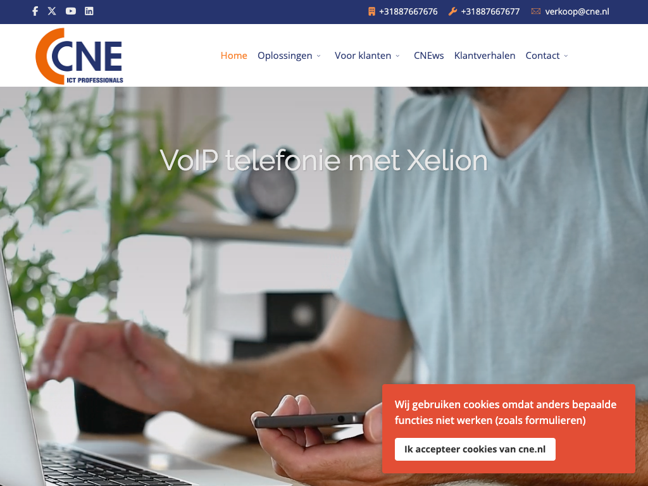This screenshot has width=648, height=486.
Task: Call sales number +31887667676
Action: coord(408,11)
